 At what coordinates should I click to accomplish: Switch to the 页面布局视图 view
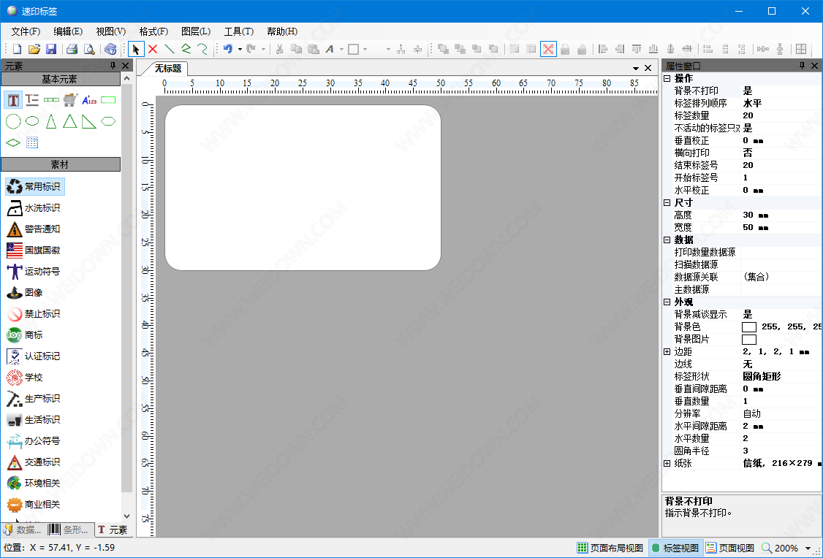pos(610,548)
